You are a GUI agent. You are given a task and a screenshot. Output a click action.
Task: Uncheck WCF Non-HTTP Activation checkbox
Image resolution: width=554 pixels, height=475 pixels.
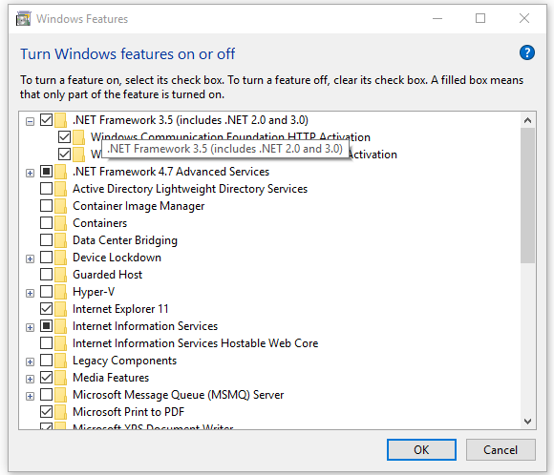coord(64,155)
